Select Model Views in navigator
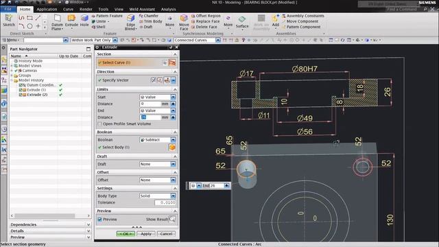 click(x=29, y=66)
